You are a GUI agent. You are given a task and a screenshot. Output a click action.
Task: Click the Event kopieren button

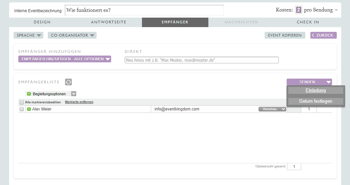point(285,35)
